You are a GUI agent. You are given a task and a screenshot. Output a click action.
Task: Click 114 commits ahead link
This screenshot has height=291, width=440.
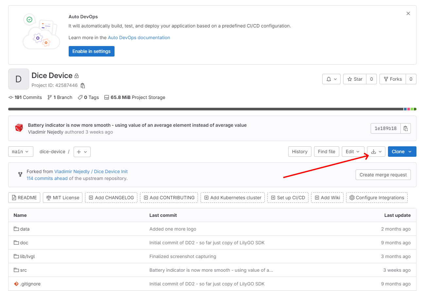(x=47, y=178)
